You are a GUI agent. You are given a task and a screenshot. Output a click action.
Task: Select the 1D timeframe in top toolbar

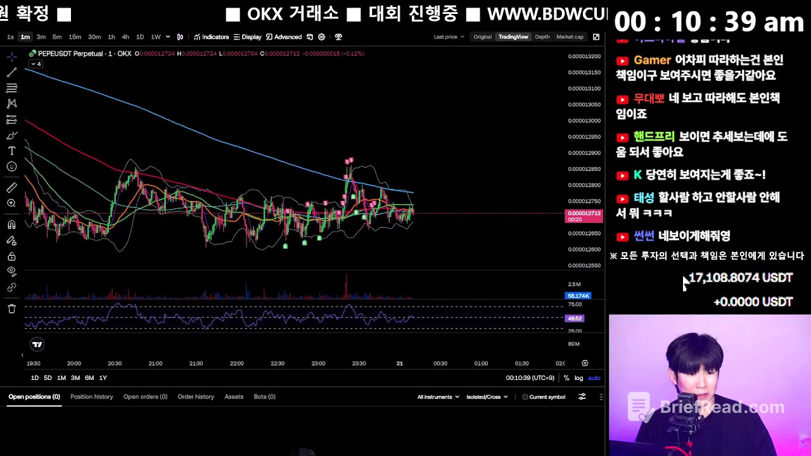[140, 37]
